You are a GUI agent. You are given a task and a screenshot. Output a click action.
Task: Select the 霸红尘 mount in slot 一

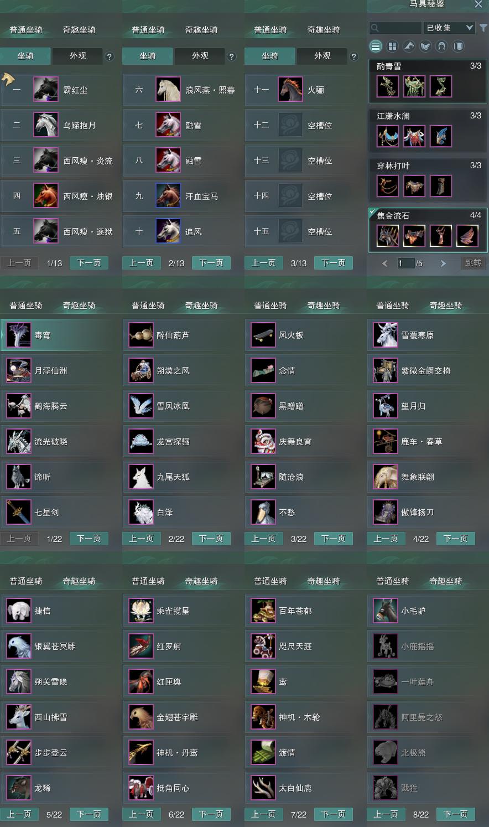coord(61,90)
